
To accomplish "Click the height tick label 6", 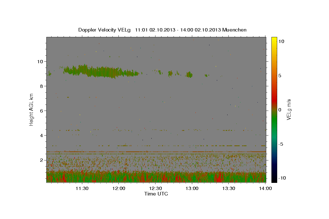I will (42, 111).
